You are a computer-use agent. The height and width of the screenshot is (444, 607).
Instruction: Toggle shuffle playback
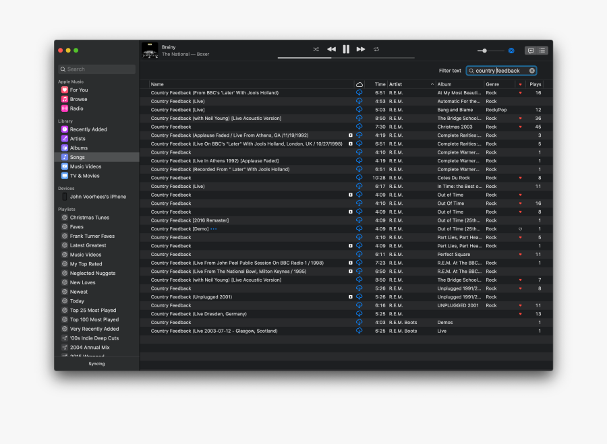[316, 49]
